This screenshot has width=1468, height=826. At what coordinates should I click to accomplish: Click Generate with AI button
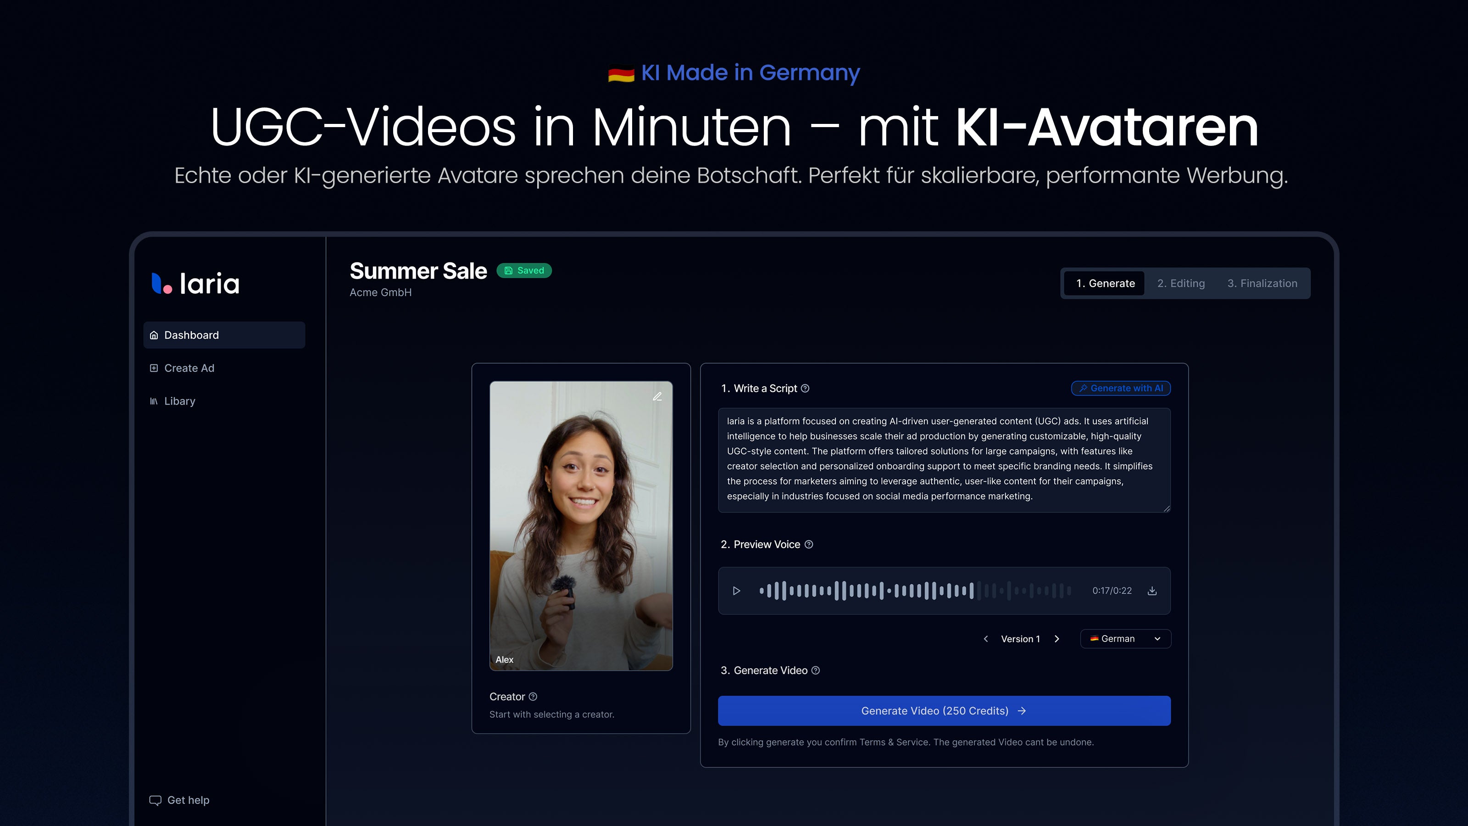1120,388
